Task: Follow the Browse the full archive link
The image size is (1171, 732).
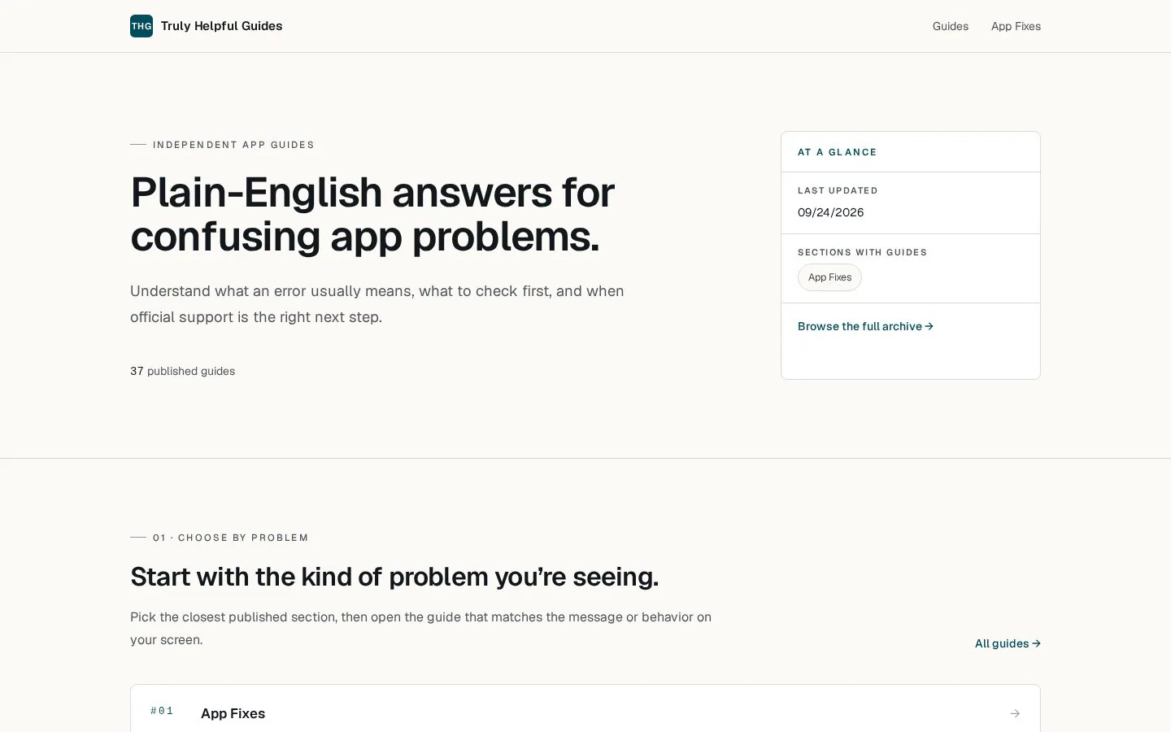Action: [865, 326]
